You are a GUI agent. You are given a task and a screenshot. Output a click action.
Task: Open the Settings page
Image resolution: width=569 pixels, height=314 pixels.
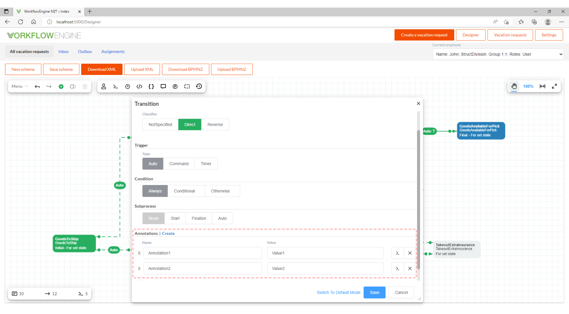tap(549, 35)
